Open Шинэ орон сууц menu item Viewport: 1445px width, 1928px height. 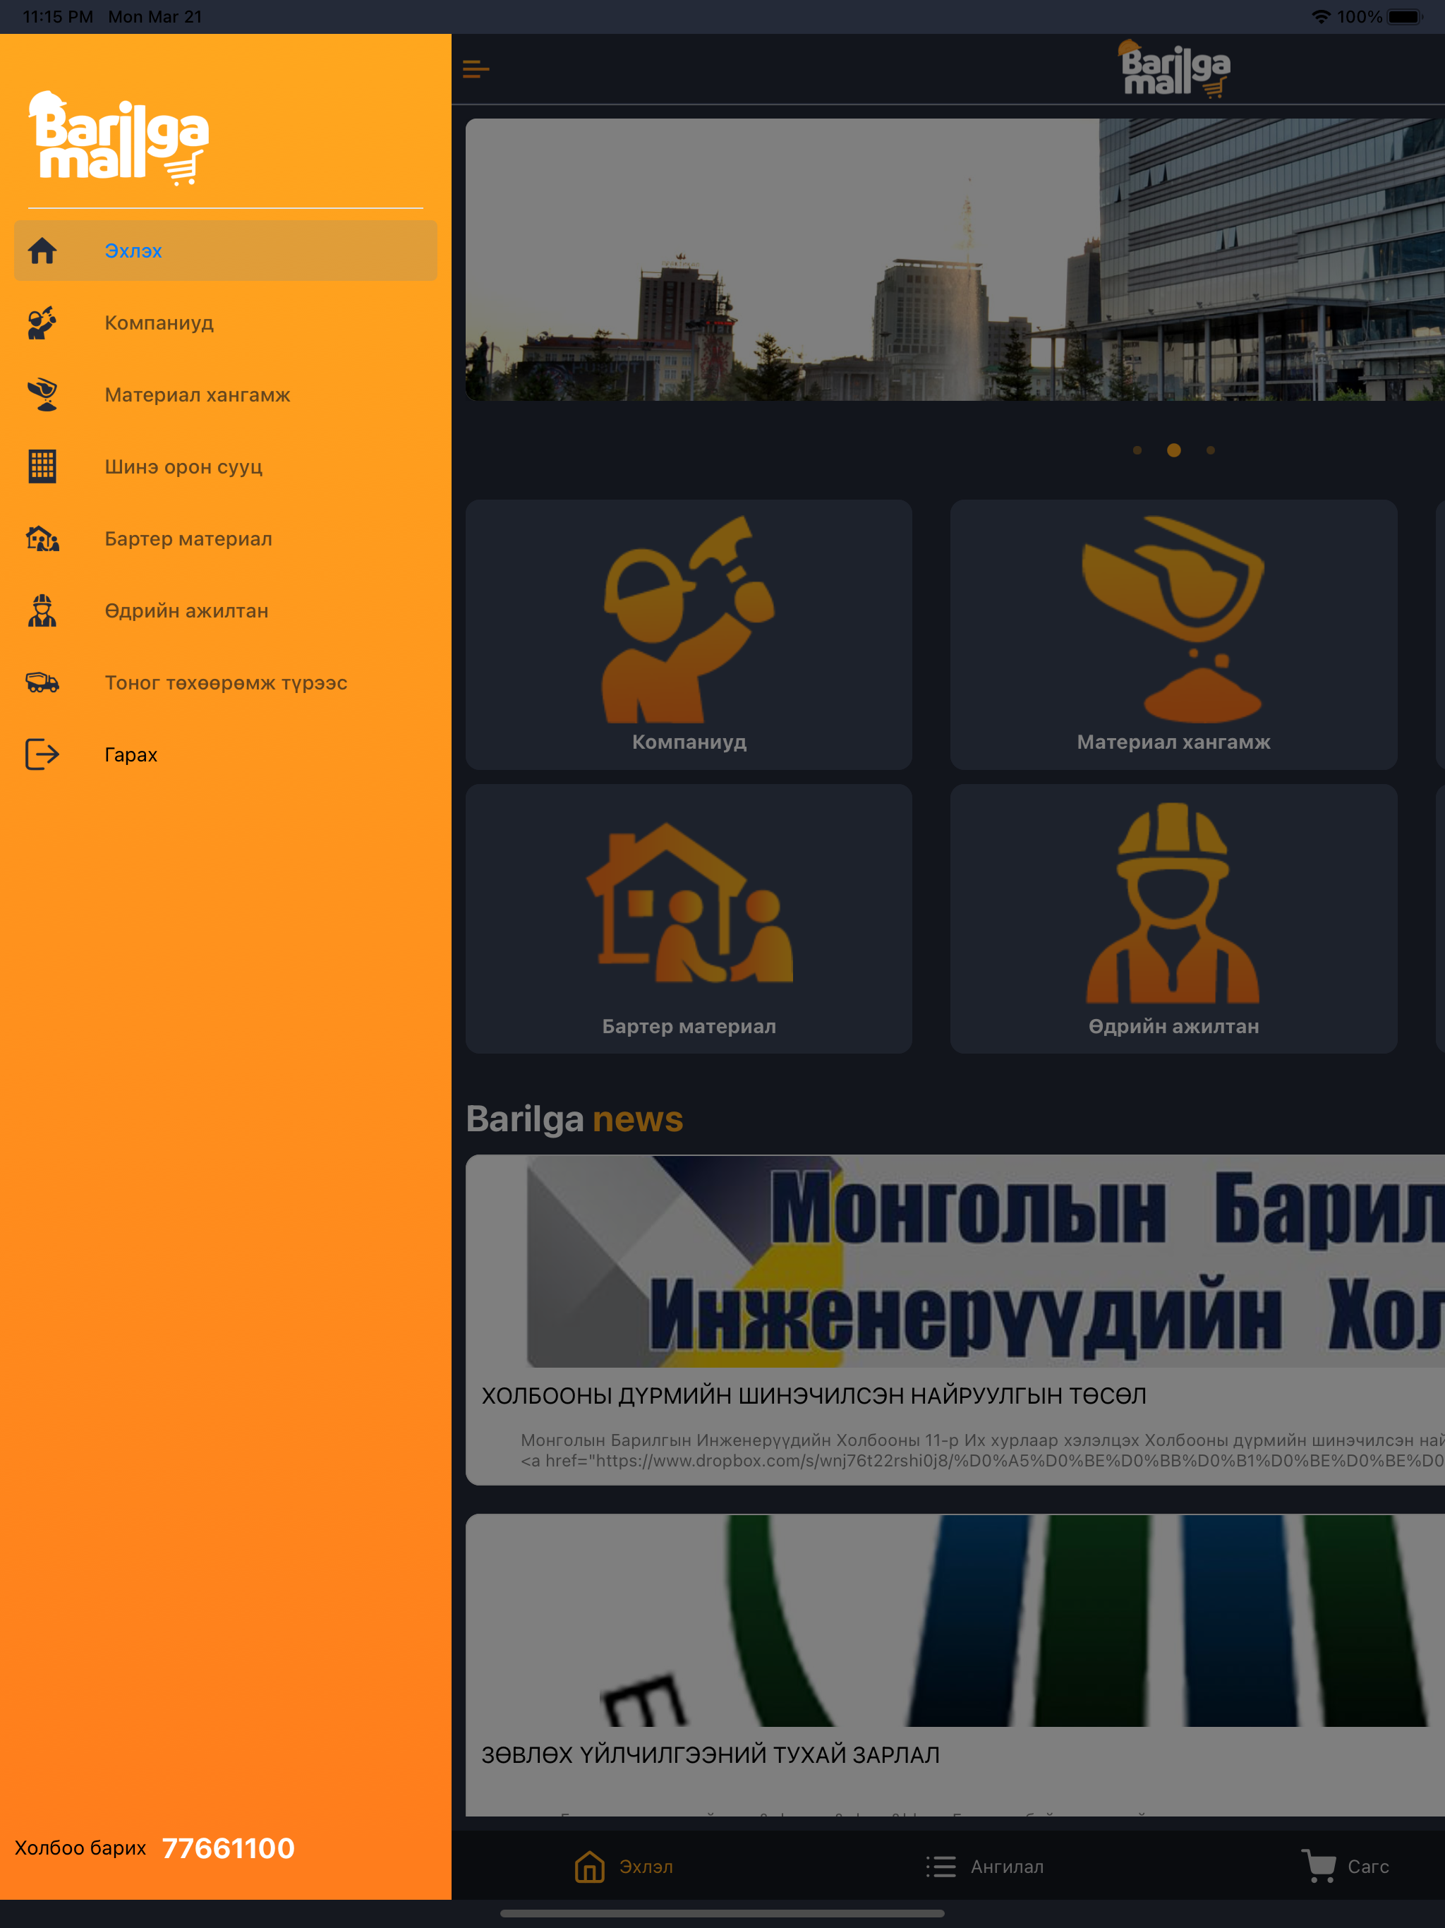(x=226, y=466)
